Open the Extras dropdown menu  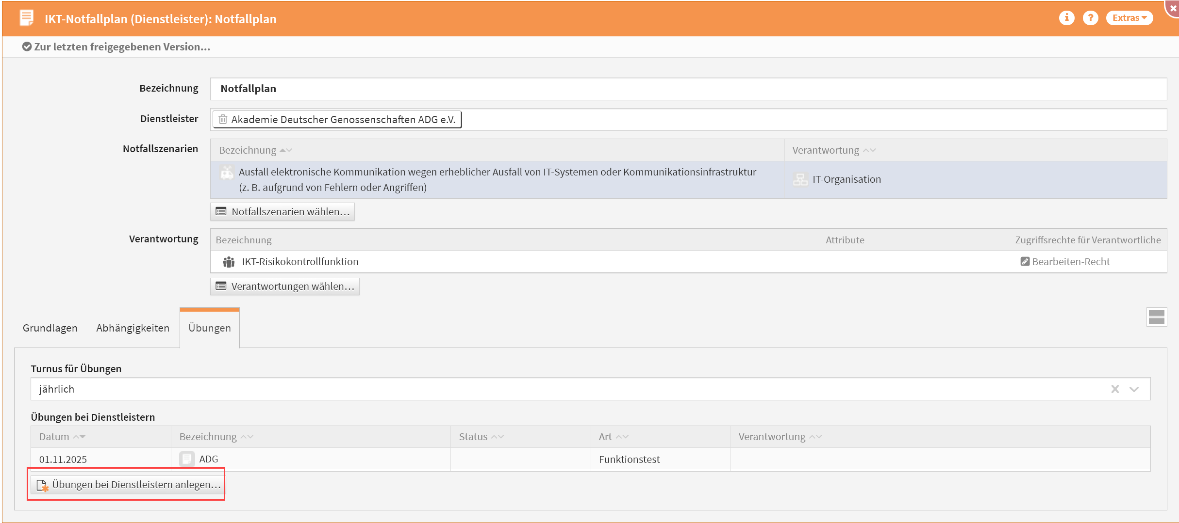(x=1129, y=18)
